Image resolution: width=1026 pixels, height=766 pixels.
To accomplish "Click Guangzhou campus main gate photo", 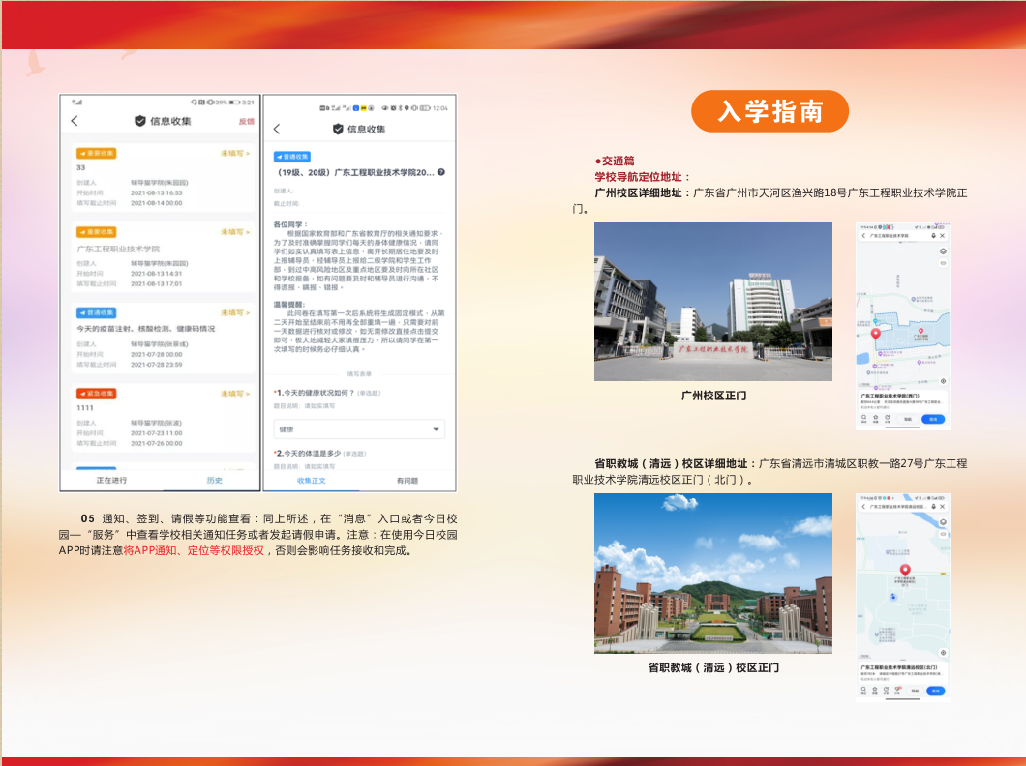I will pyautogui.click(x=712, y=301).
